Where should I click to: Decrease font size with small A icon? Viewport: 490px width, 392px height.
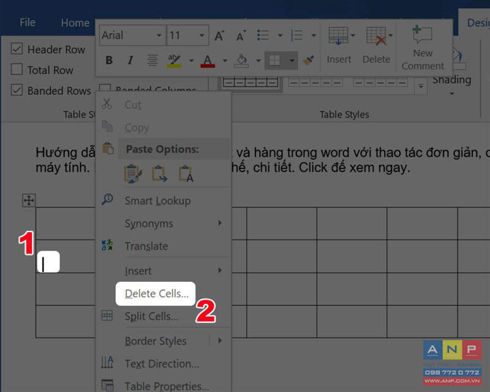point(241,36)
